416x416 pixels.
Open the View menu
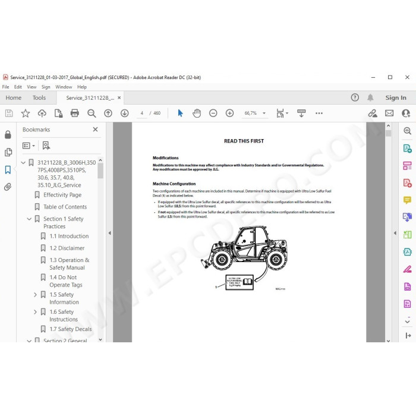[x=31, y=87]
